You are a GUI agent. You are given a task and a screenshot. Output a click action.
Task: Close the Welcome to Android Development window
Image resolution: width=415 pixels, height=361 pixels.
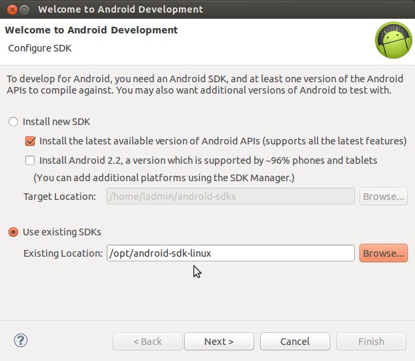point(12,9)
